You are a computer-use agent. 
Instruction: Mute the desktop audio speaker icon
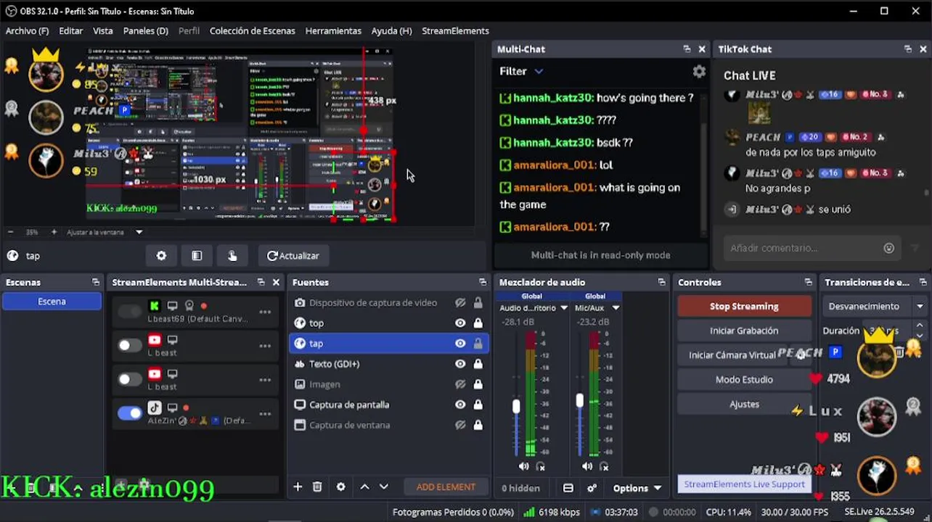coord(523,466)
